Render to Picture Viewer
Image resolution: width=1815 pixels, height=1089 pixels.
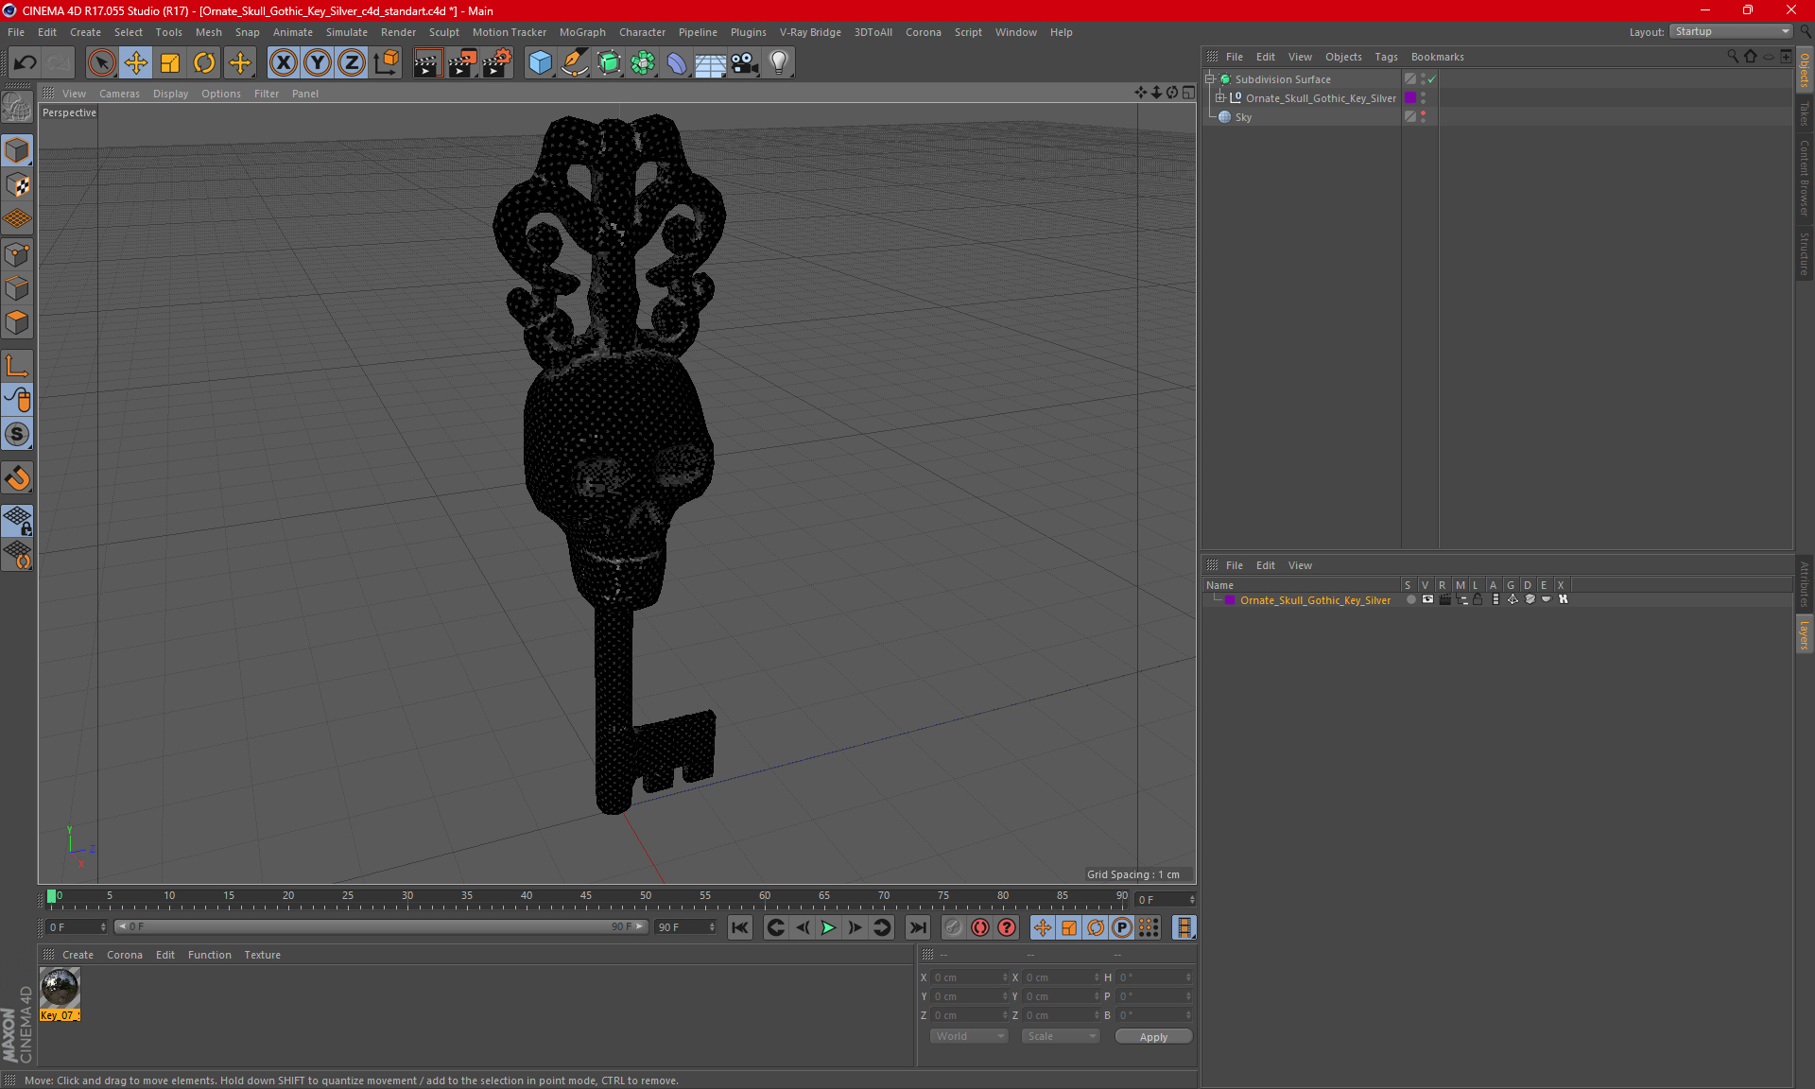(x=462, y=62)
